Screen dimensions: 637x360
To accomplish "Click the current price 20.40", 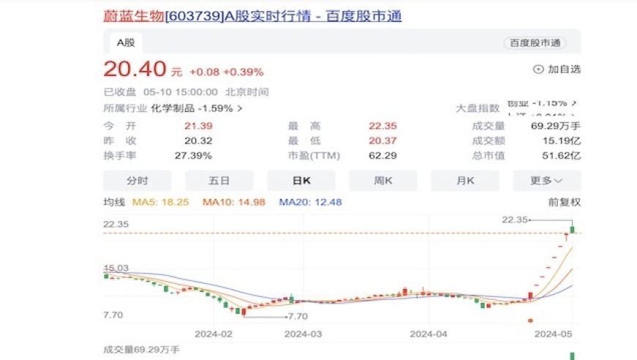I will pyautogui.click(x=135, y=69).
